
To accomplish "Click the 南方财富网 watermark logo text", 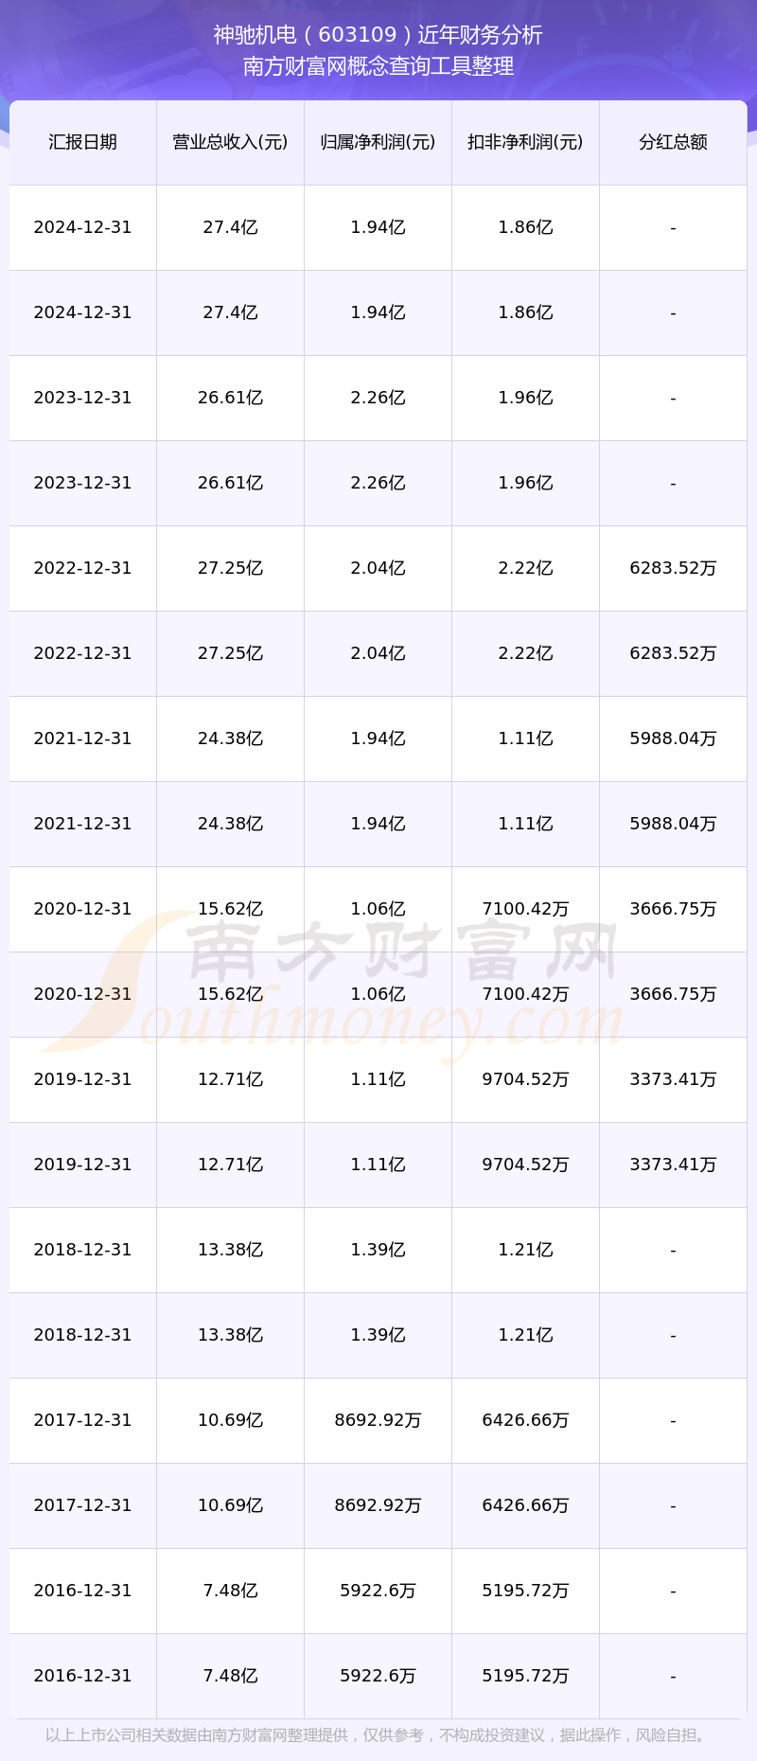I will (402, 952).
